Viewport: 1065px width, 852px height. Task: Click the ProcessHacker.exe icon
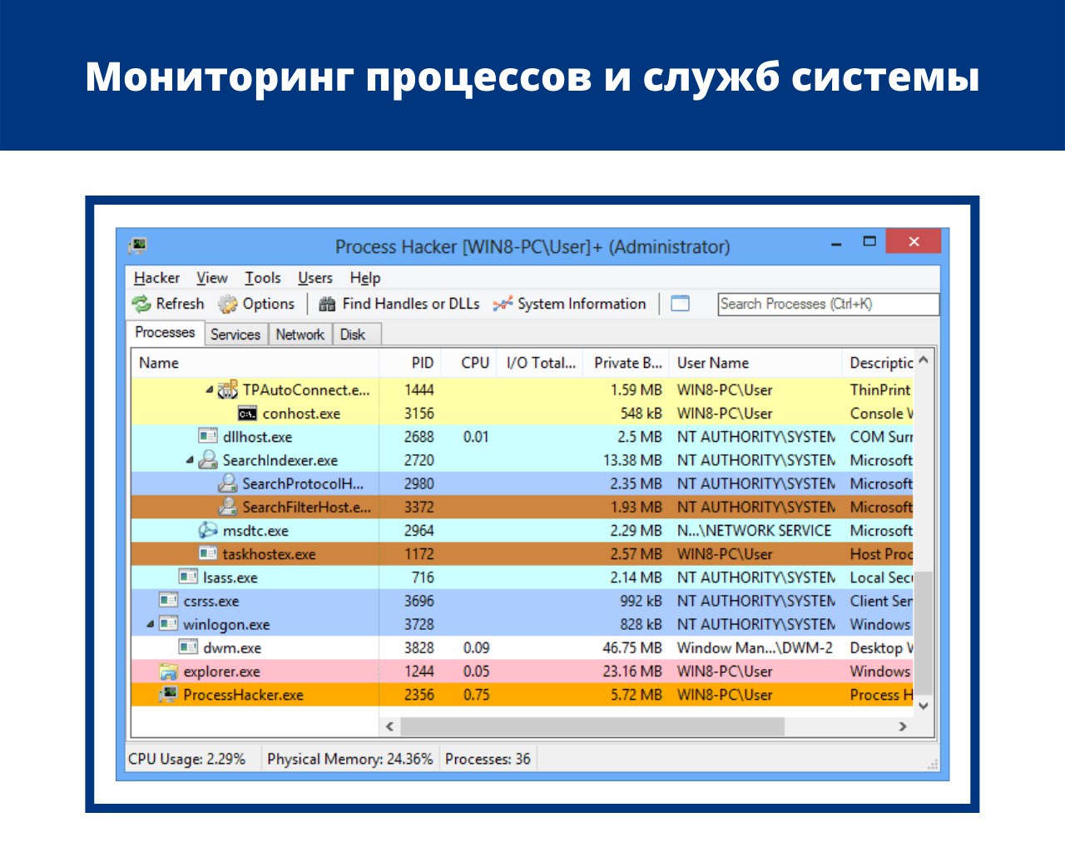pos(168,694)
